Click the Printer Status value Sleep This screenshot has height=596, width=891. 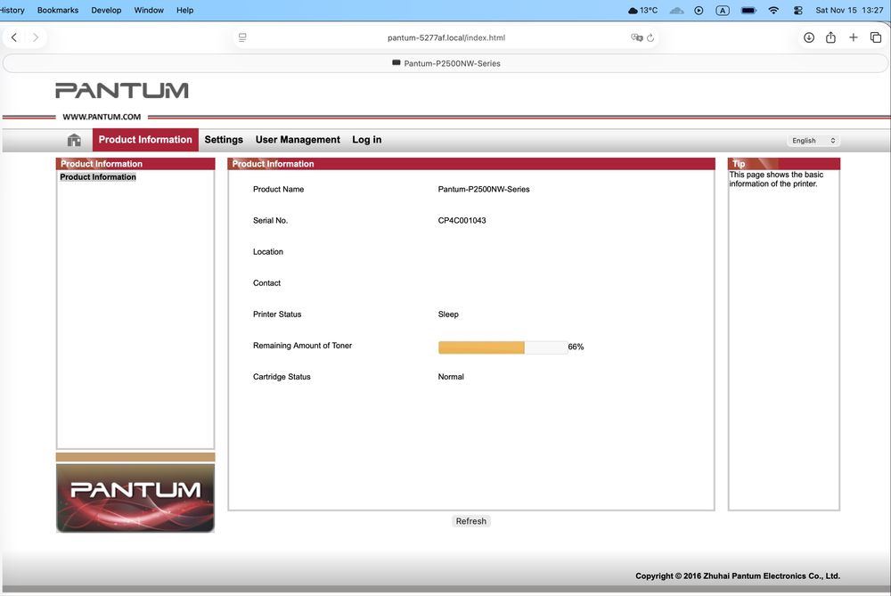click(448, 314)
